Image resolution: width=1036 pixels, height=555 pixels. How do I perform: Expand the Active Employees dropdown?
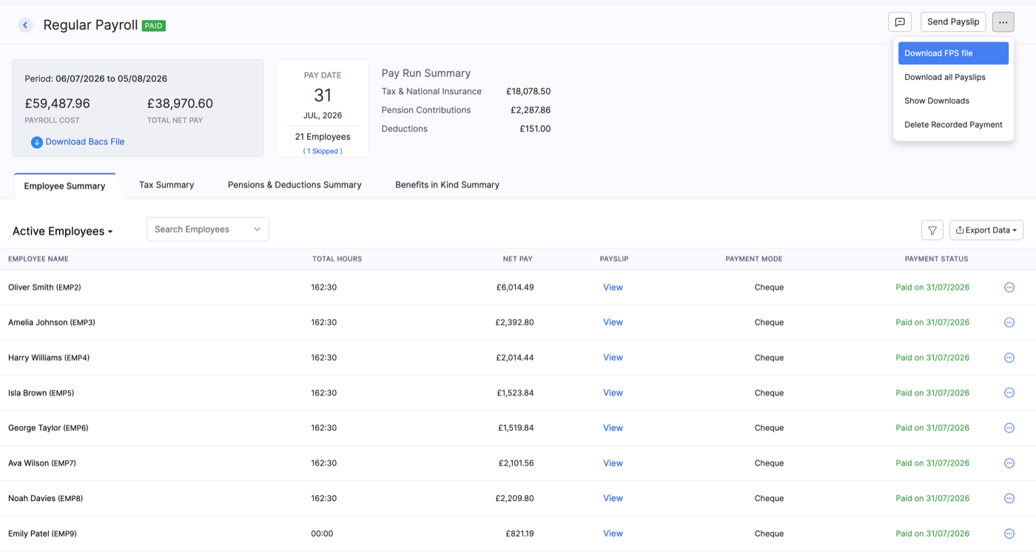[63, 231]
